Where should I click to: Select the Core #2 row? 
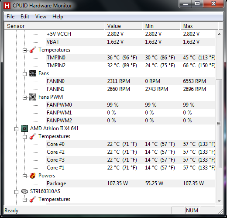[x=131, y=152]
